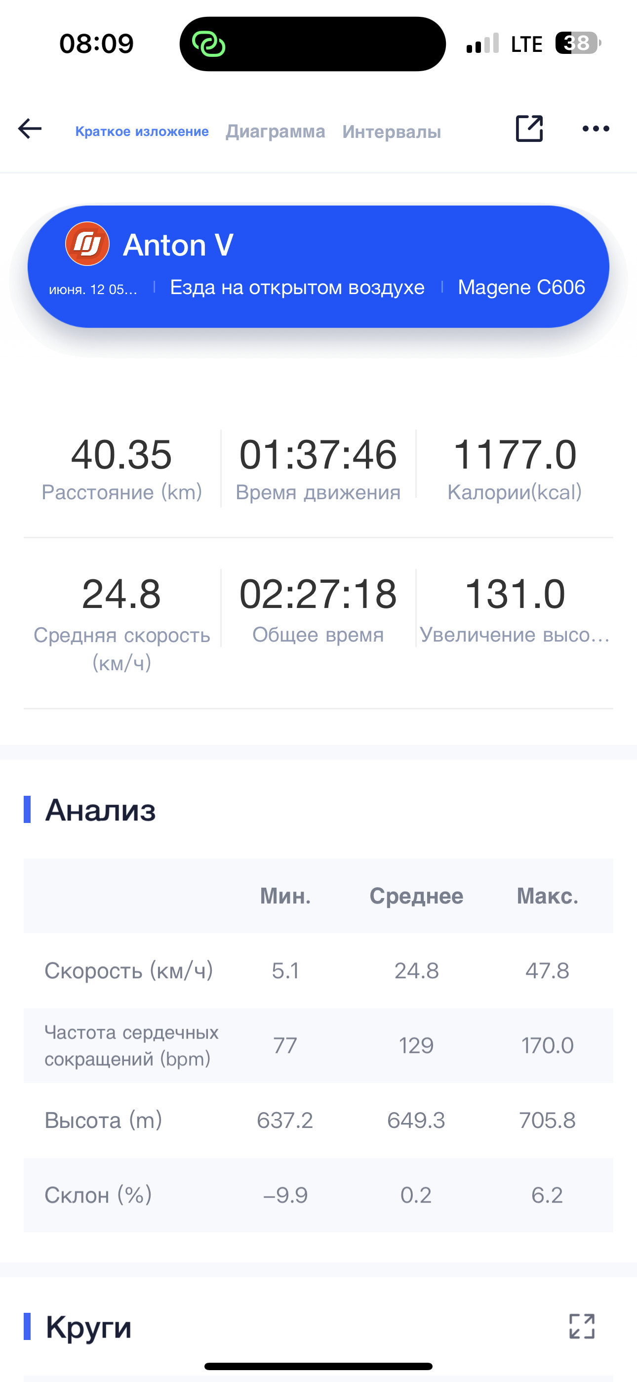Image resolution: width=637 pixels, height=1382 pixels.
Task: Tap the Magene C606 device label
Action: 521,288
